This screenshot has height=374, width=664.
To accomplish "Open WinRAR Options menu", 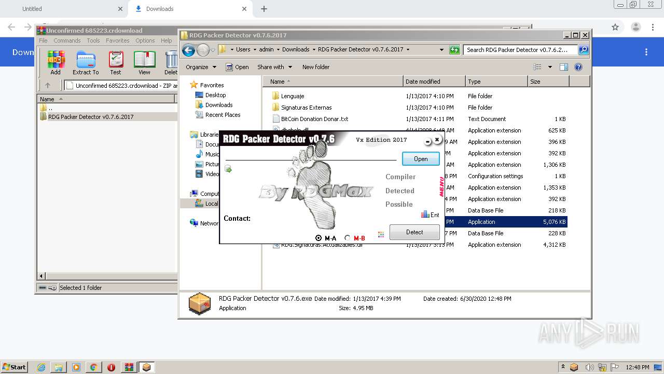I will point(145,41).
